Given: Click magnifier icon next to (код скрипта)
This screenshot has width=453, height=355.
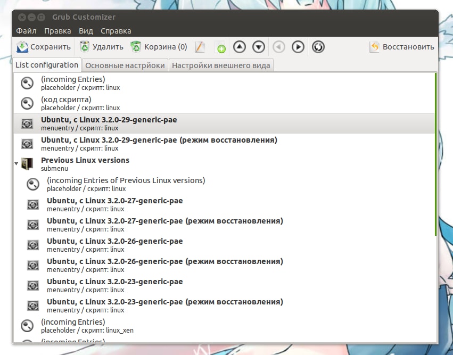Looking at the screenshot, I should (27, 103).
